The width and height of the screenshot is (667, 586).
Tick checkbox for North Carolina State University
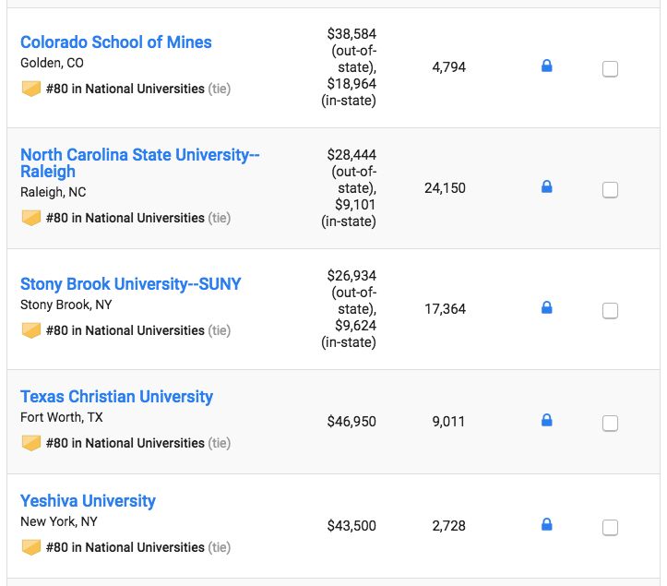coord(610,190)
